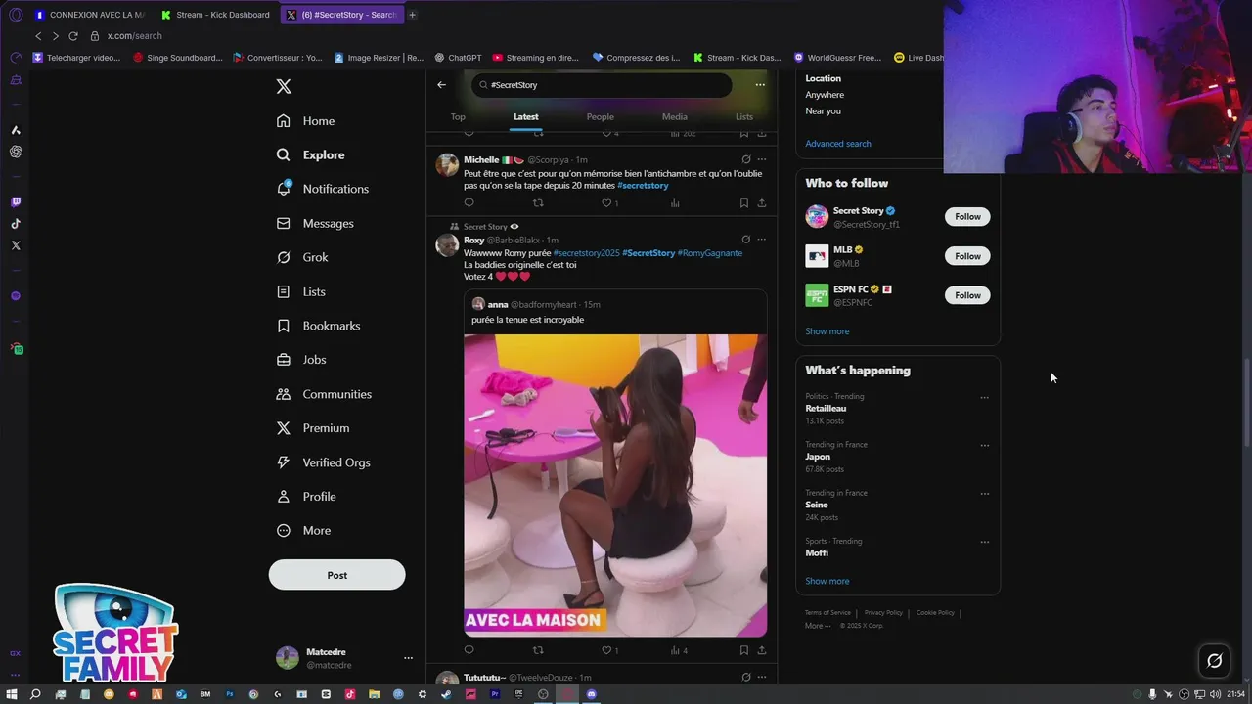The image size is (1252, 704).
Task: Open Matcedre account switcher options
Action: pos(408,658)
